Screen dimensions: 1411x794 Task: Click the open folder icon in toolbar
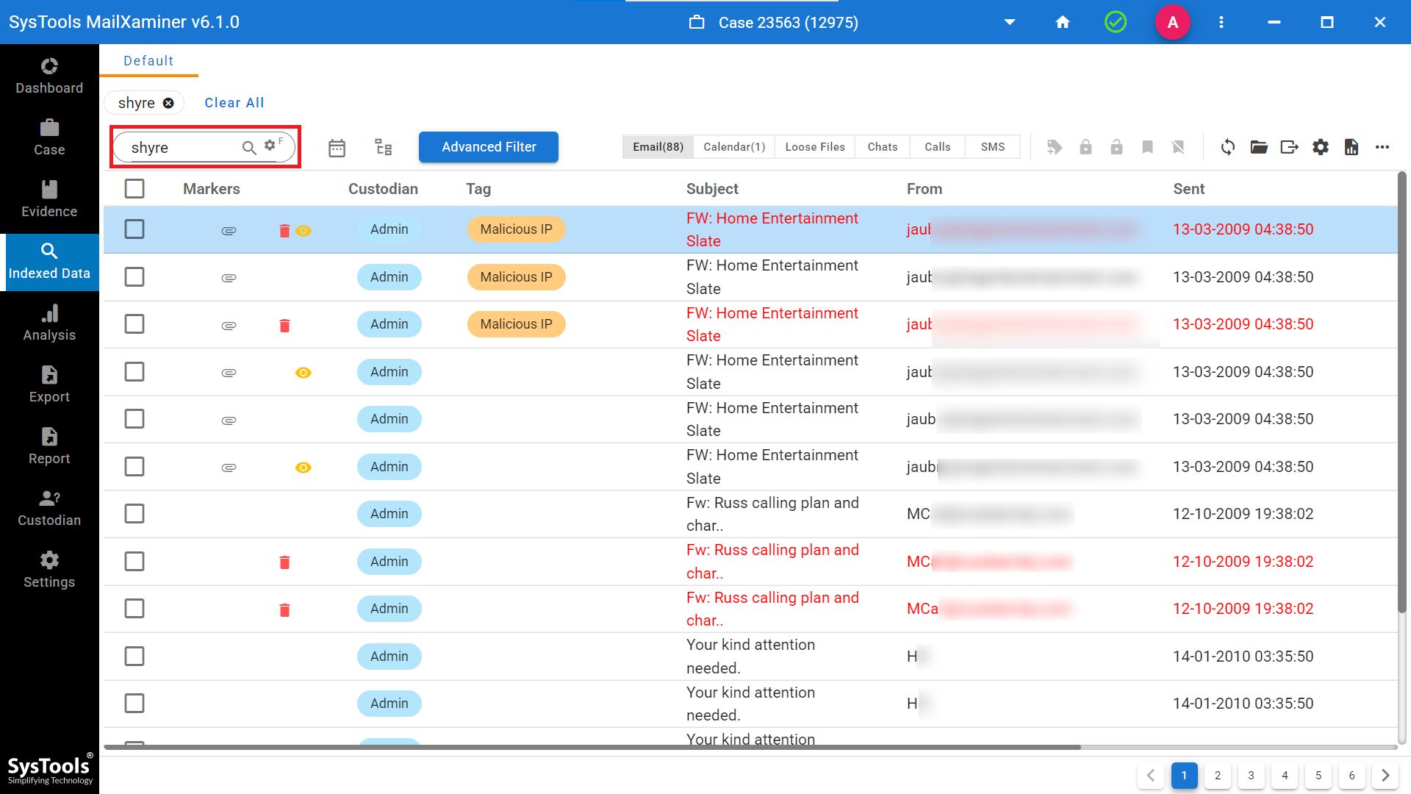pyautogui.click(x=1259, y=147)
